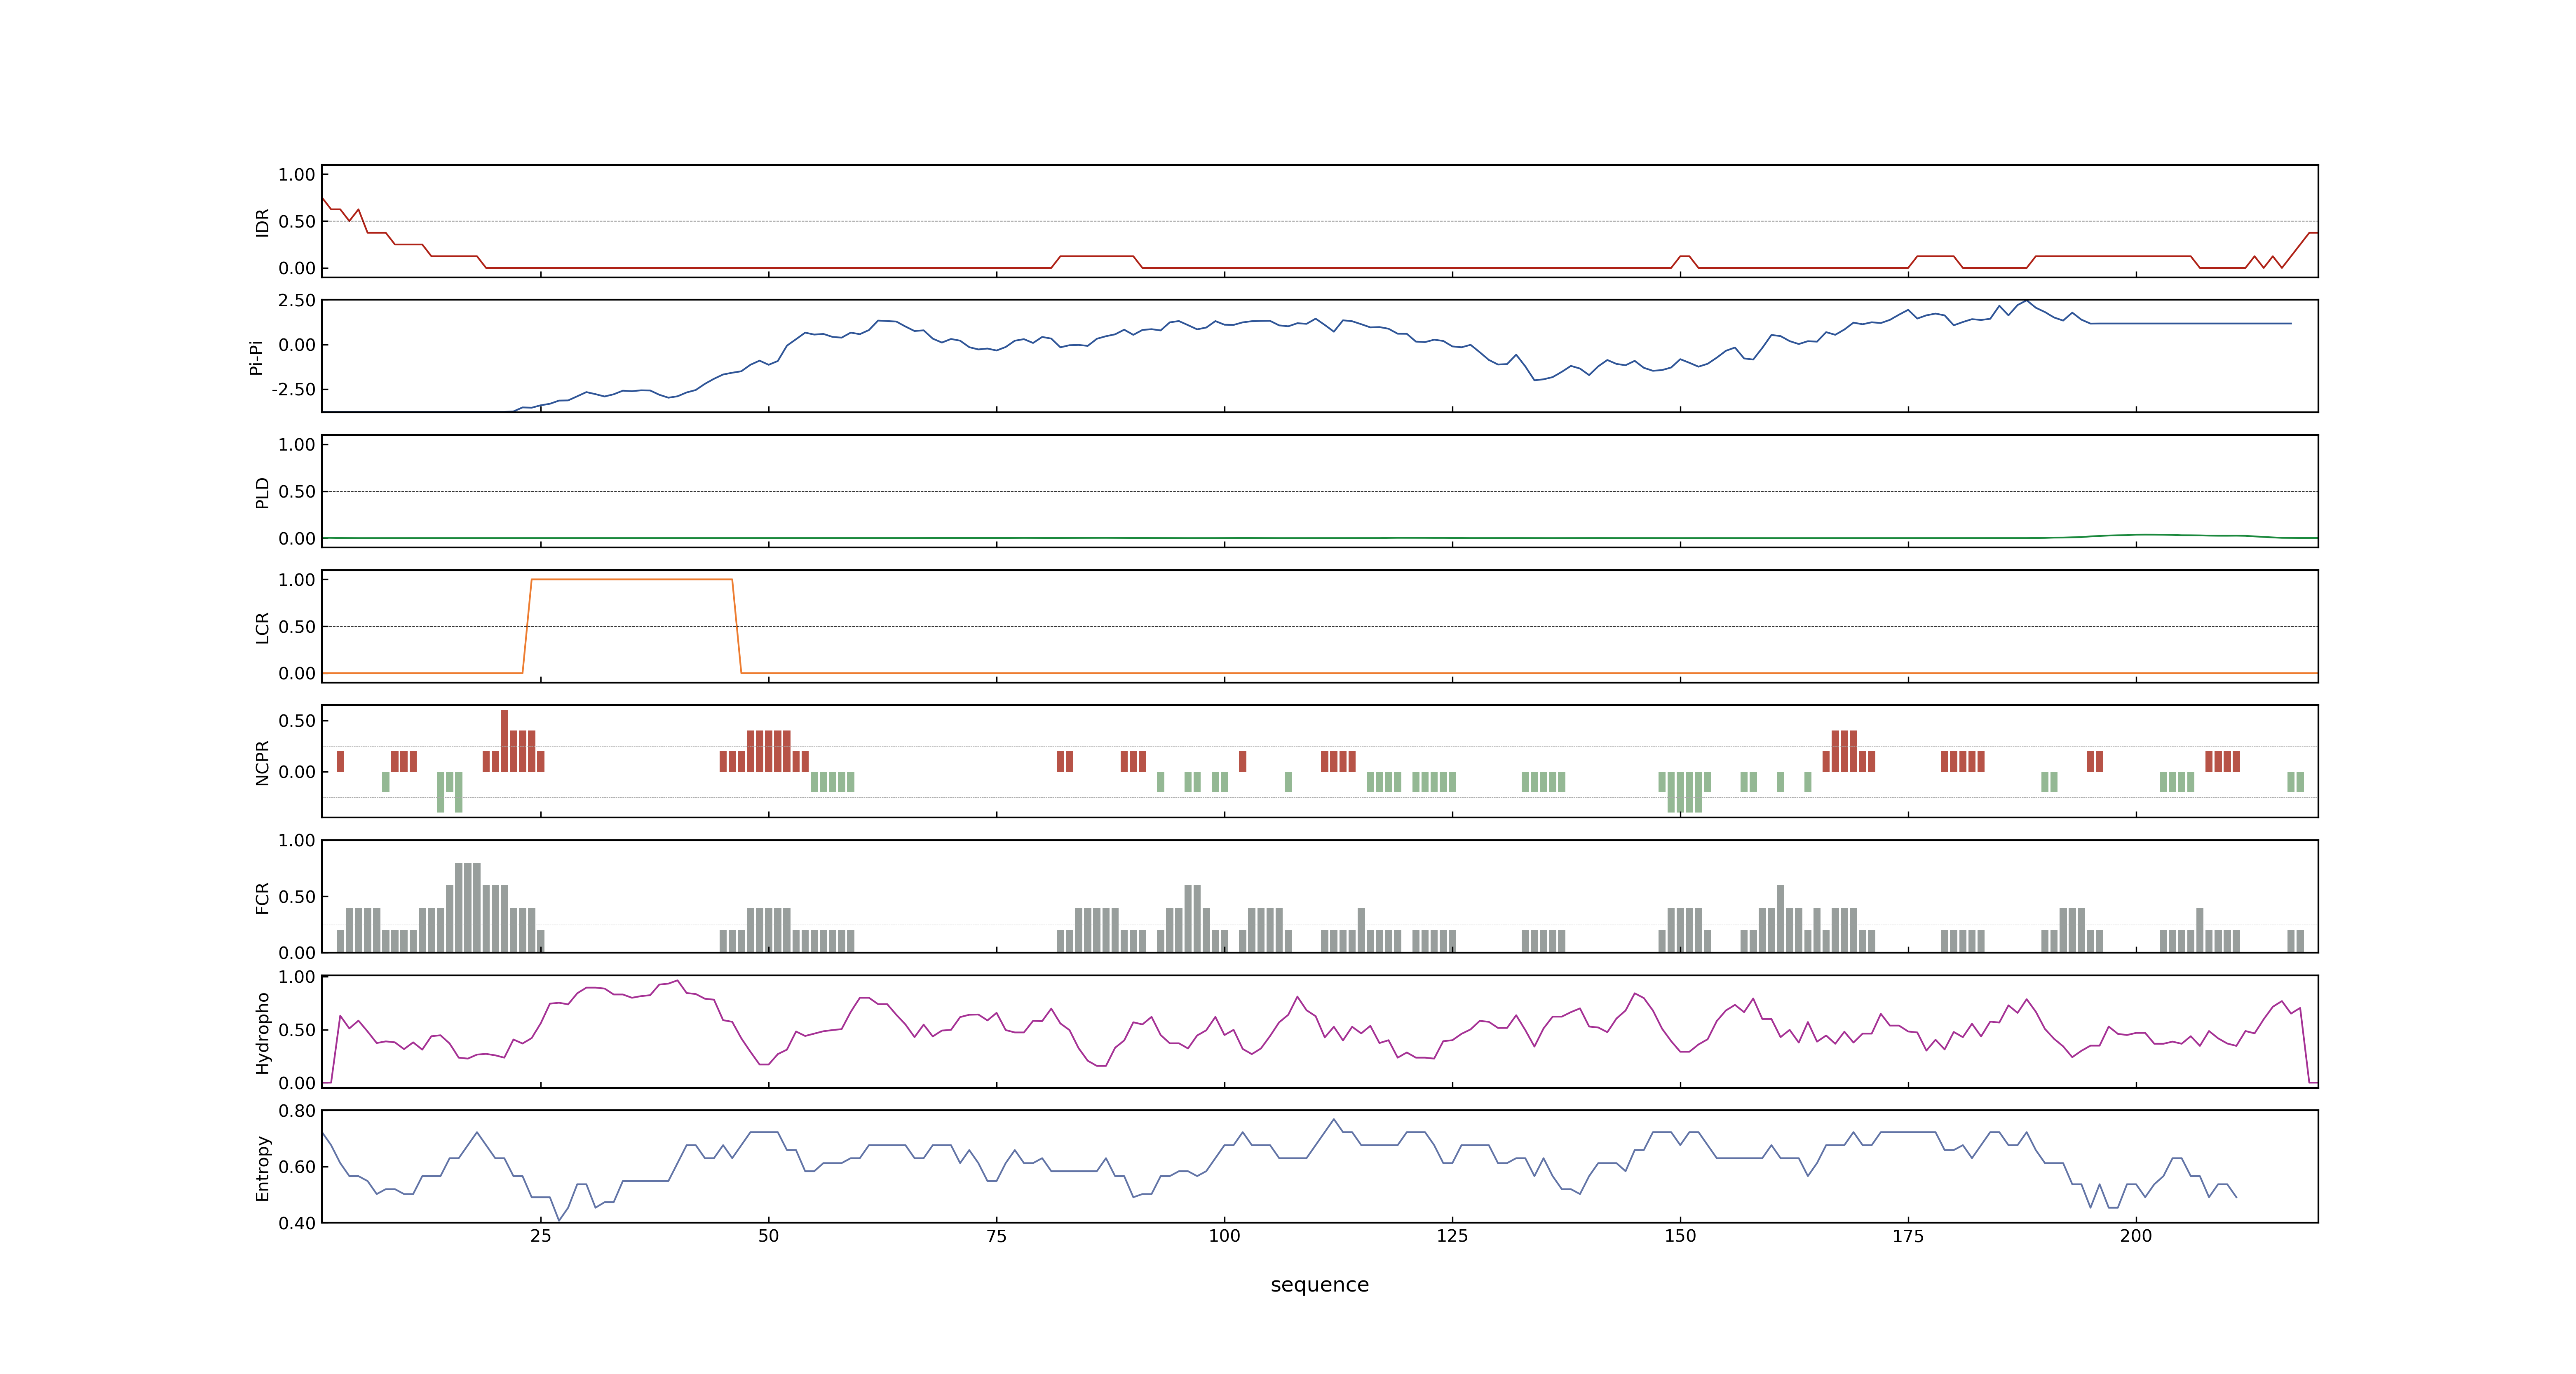Click the tallest red NCPR bar near position 21
The image size is (2576, 1374).
[504, 741]
